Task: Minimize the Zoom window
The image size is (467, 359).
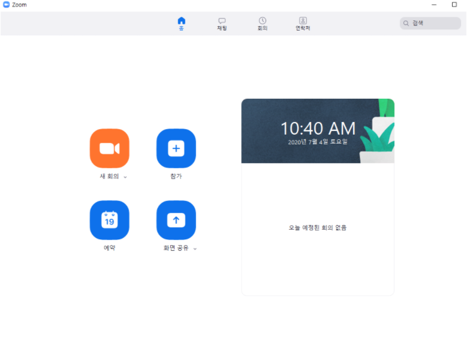Action: [434, 4]
